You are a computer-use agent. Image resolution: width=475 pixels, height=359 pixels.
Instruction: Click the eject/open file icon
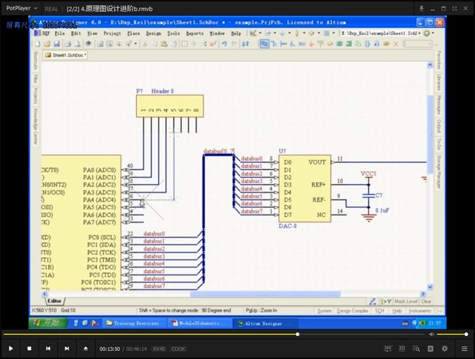85,348
